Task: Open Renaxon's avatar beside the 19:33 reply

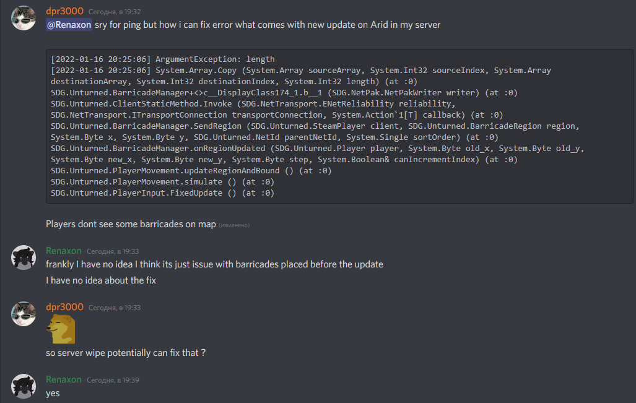Action: click(x=24, y=257)
